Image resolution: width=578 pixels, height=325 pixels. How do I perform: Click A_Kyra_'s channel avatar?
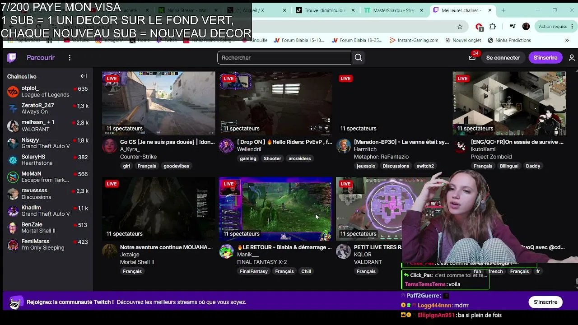110,146
